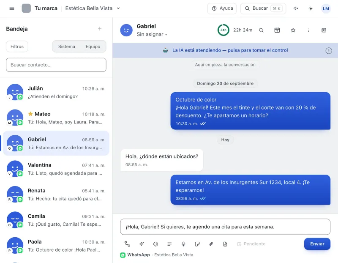Click the AI sparkle assist icon
Viewport: 338px width, 263px height.
click(142, 244)
